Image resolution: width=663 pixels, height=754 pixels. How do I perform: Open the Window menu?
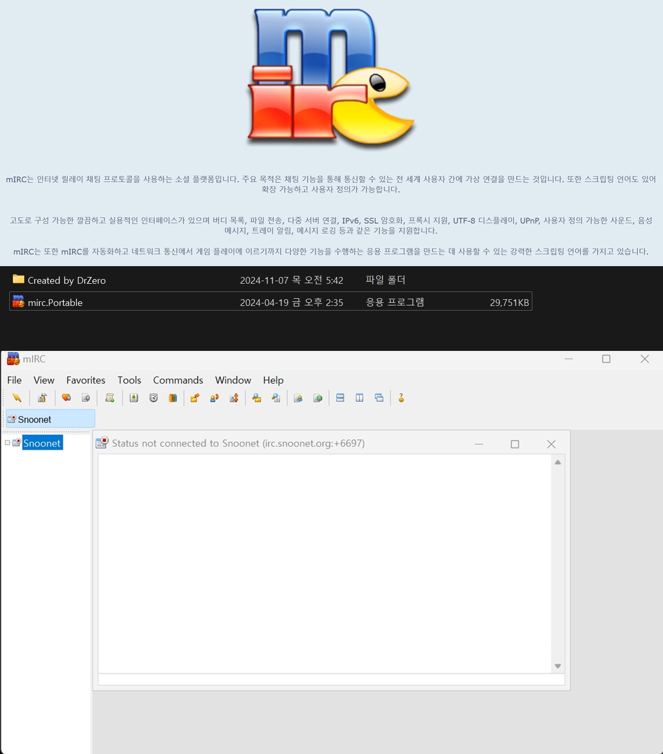point(233,380)
